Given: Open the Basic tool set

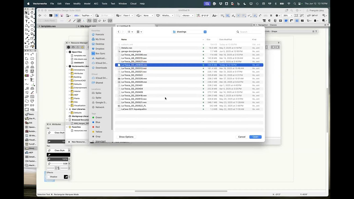Looking at the screenshot, I should click(30, 114).
